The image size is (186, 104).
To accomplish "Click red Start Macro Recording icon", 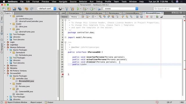I will click(x=147, y=17).
